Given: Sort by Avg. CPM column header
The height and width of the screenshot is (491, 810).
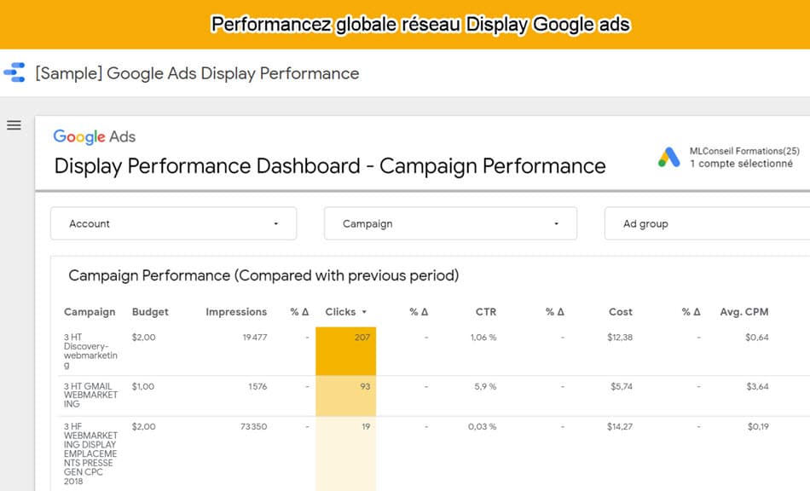Looking at the screenshot, I should click(743, 312).
